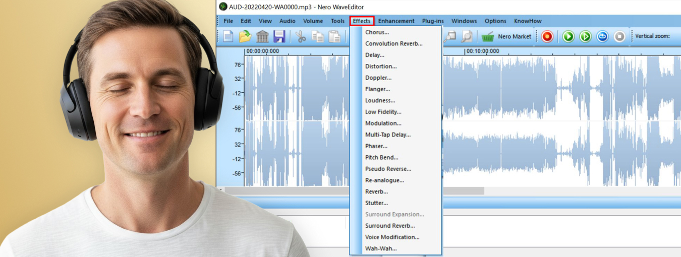Save the file with the floppy disk icon
Image resolution: width=681 pixels, height=257 pixels.
coord(279,36)
